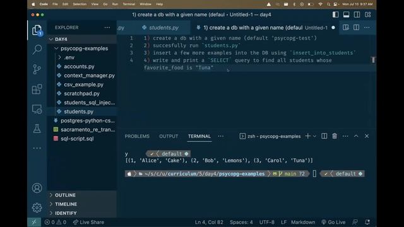The height and width of the screenshot is (227, 404).
Task: Show more panel tabs ellipsis
Action: pyautogui.click(x=221, y=136)
